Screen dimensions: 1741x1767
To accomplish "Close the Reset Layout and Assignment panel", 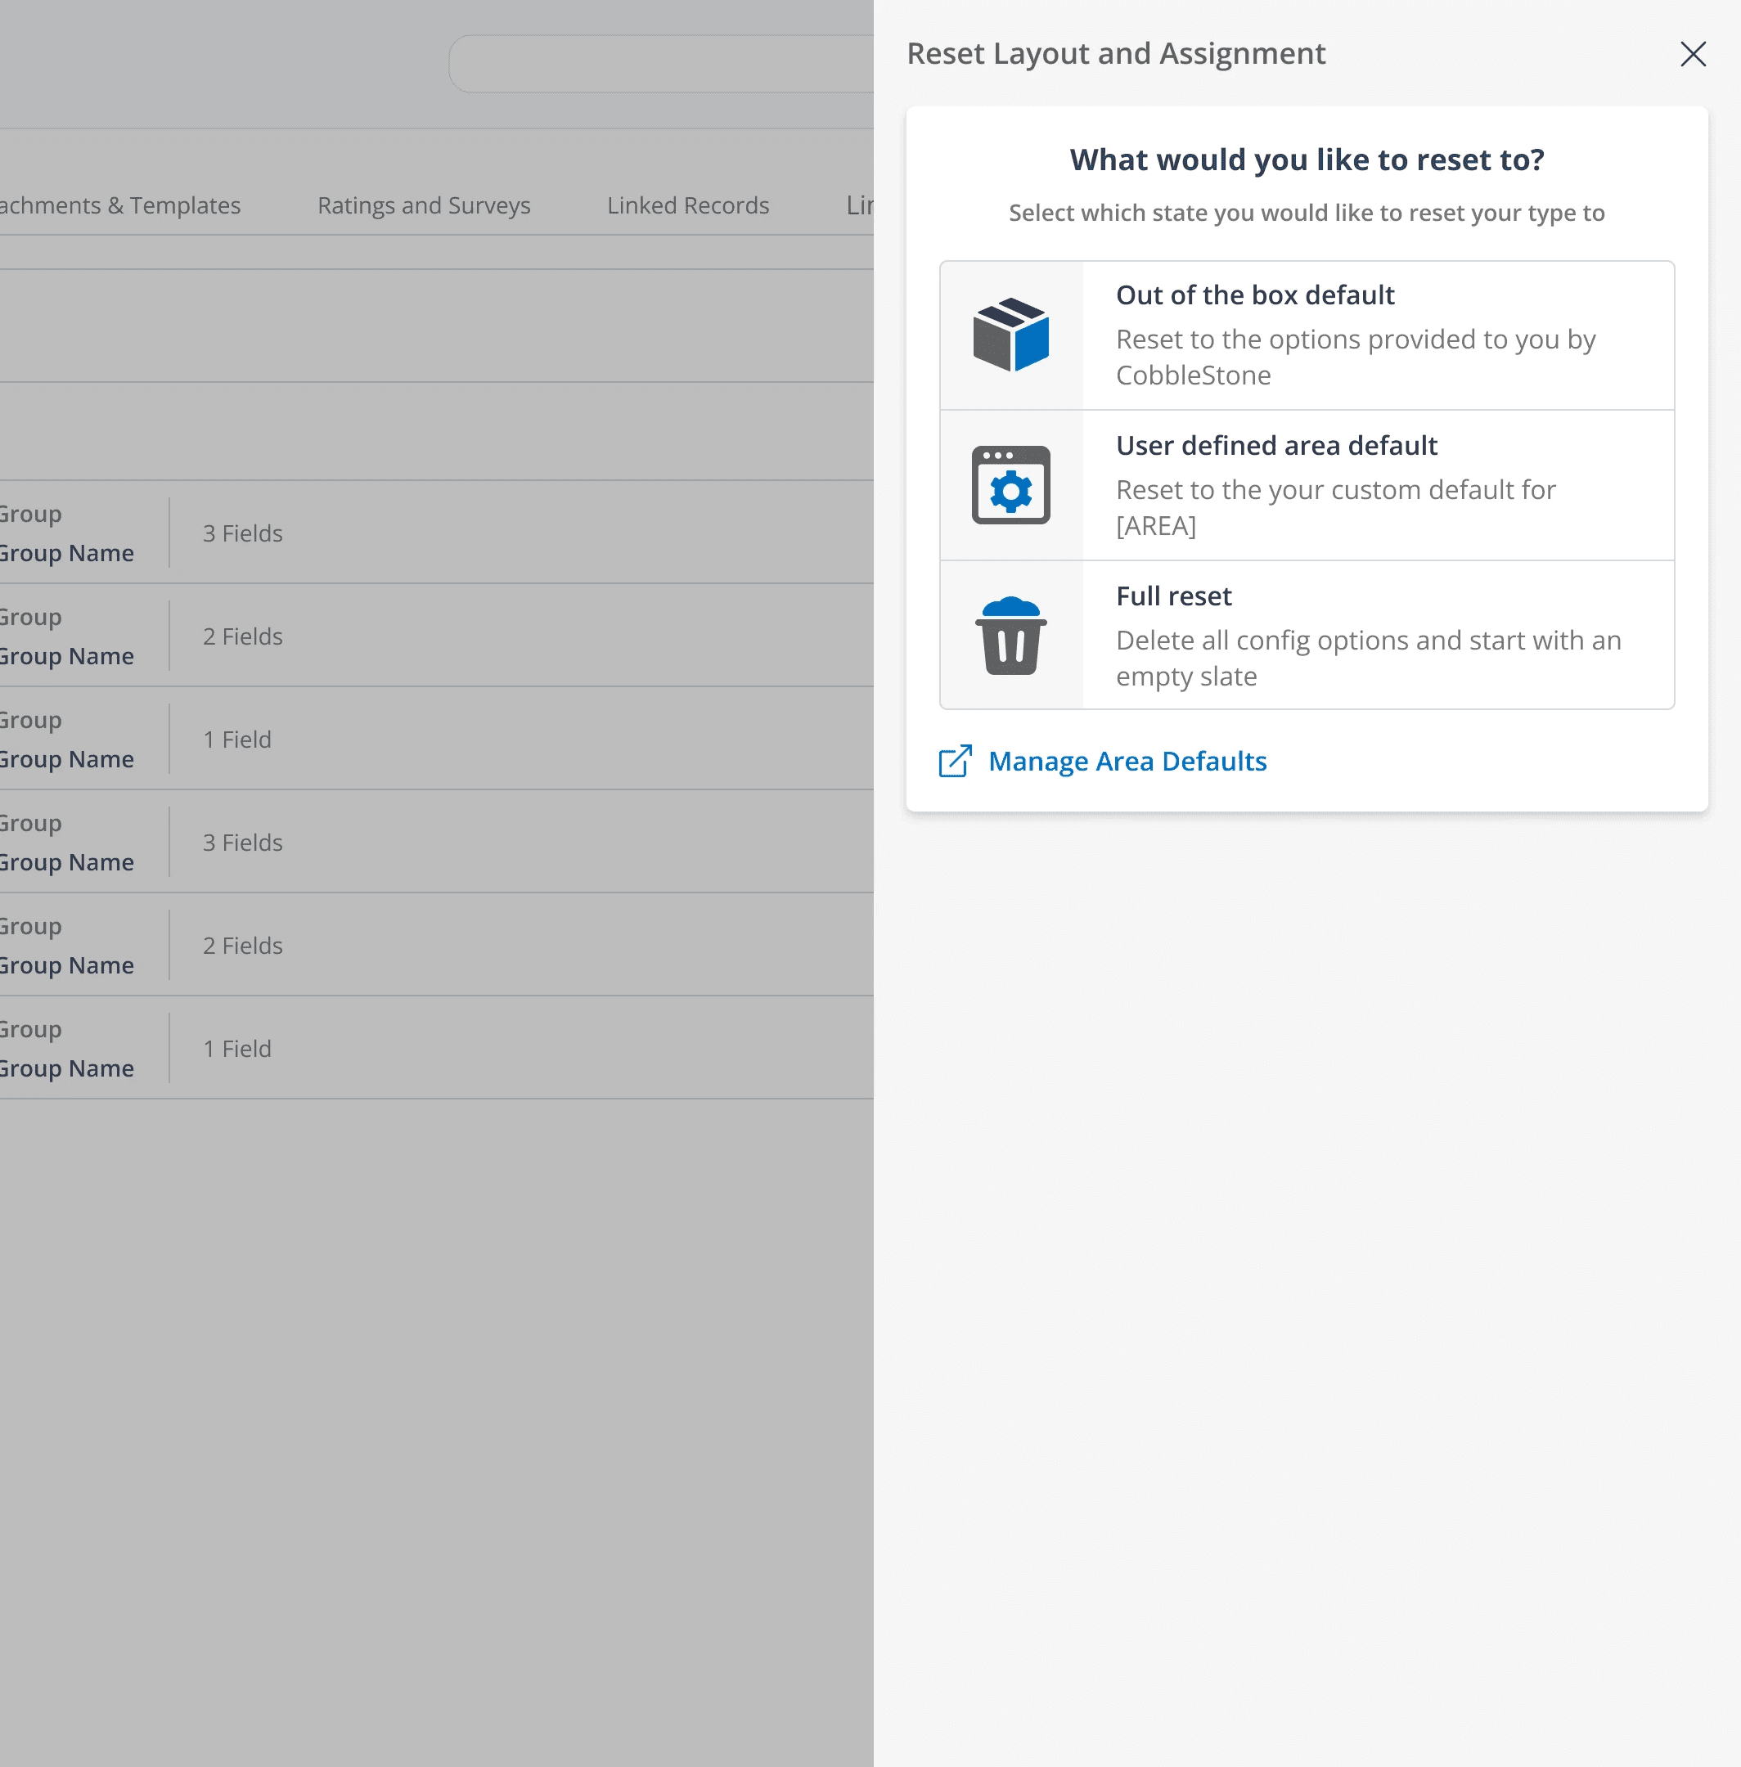I will (1693, 54).
